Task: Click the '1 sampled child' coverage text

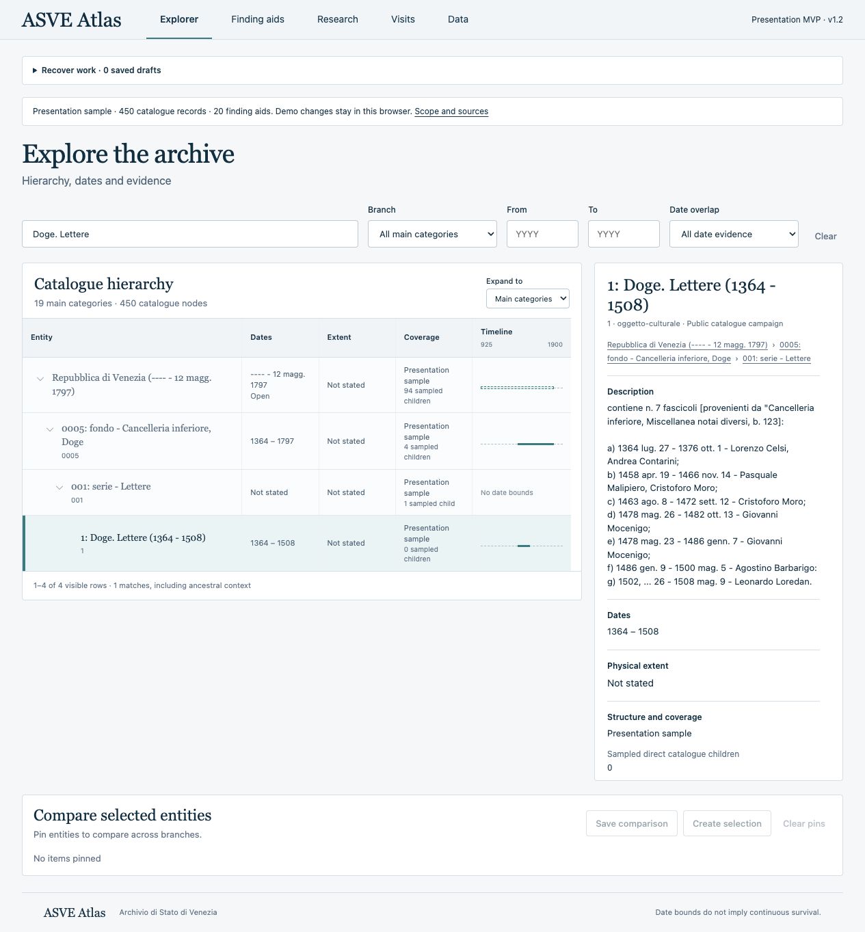Action: point(429,504)
